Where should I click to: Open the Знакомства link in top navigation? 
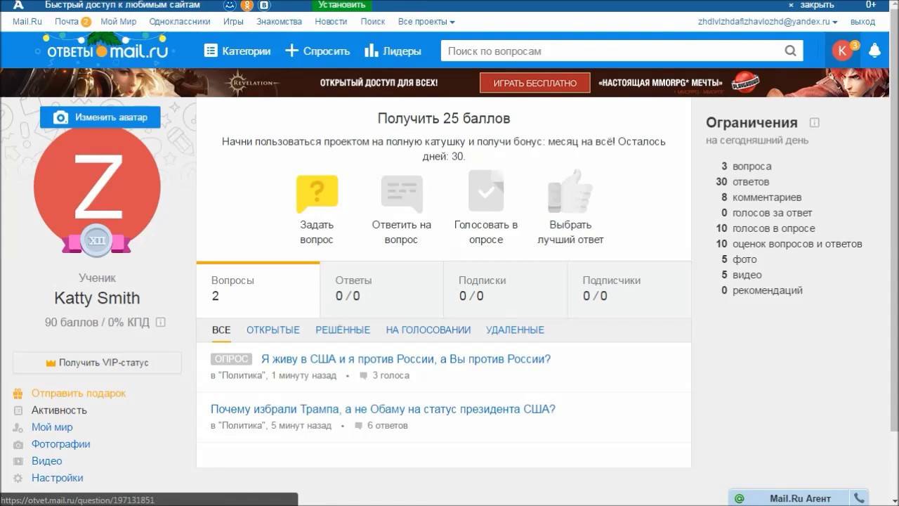coord(279,22)
